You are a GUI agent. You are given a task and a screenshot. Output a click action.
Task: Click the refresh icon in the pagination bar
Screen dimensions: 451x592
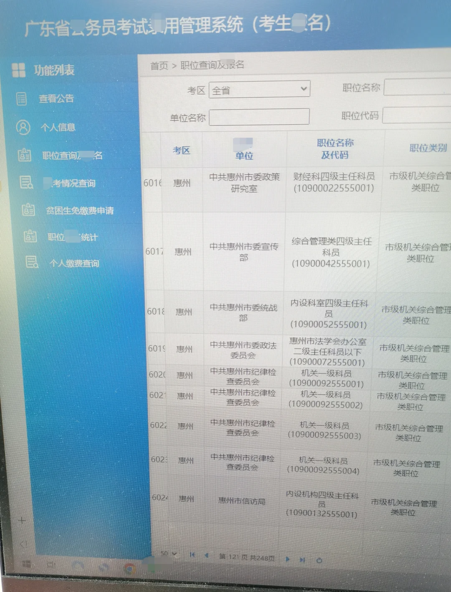pos(319,559)
